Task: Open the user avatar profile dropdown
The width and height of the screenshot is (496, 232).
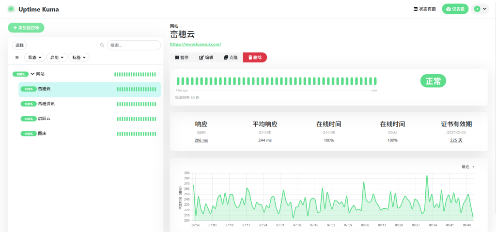Action: [480, 9]
